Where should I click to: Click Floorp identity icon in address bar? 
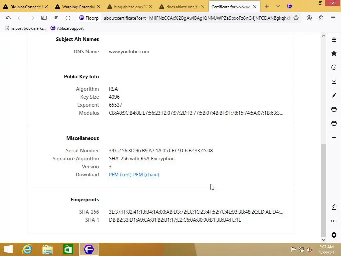click(89, 18)
